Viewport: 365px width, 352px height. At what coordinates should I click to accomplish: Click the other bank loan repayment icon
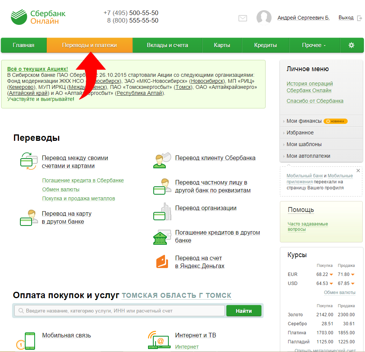pyautogui.click(x=162, y=237)
